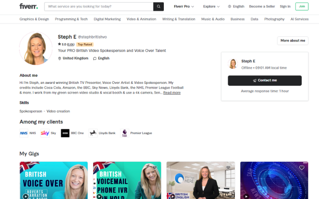Click the NHS client logo

click(24, 133)
